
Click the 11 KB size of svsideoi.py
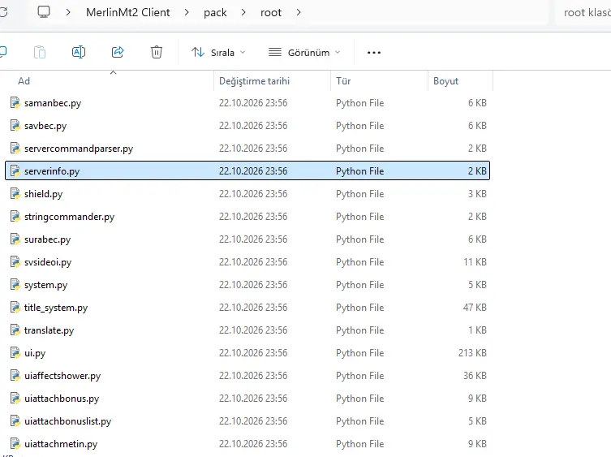point(475,262)
